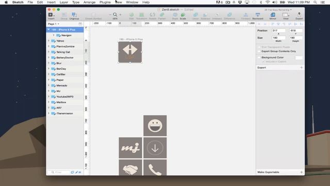Expand the Yahoo layer group

tap(48, 41)
